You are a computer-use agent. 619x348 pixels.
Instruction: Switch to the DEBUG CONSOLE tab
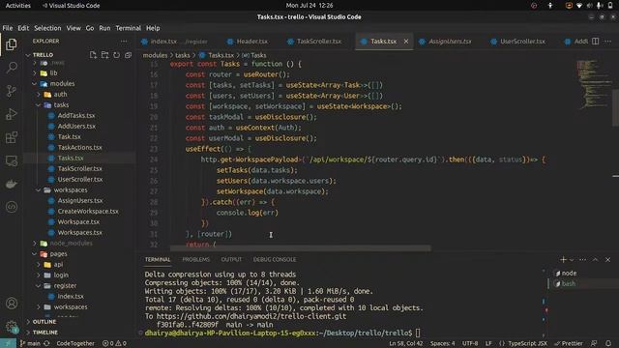275,259
